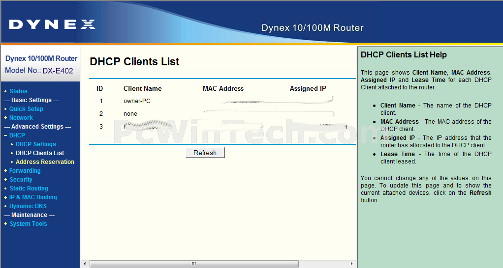Click the ID column header
This screenshot has height=268, width=503.
click(x=100, y=88)
